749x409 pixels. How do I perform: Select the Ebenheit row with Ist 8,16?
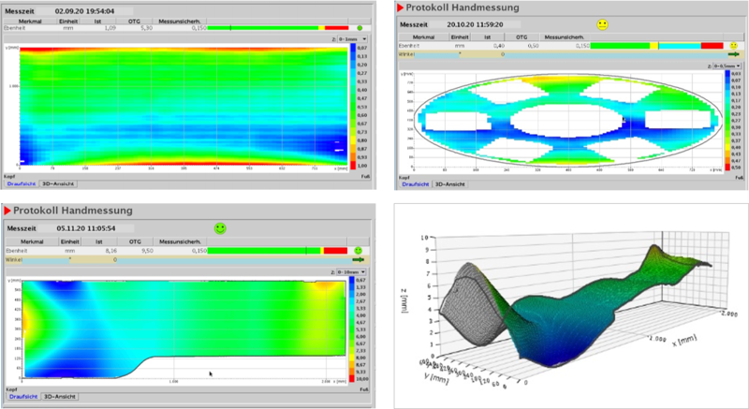[187, 251]
